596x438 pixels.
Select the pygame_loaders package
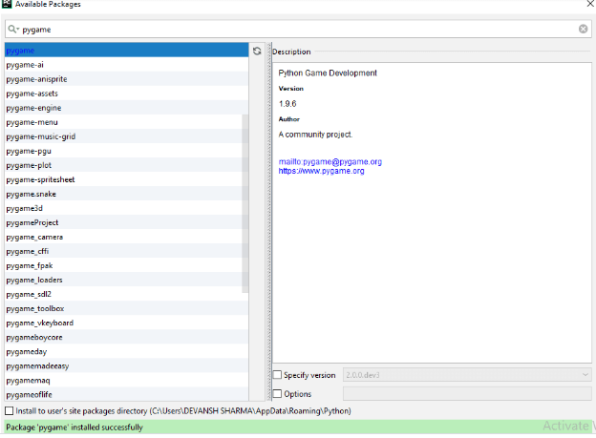127,280
